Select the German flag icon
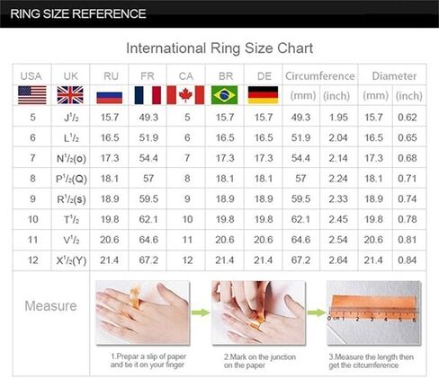The width and height of the screenshot is (439, 378). [263, 95]
